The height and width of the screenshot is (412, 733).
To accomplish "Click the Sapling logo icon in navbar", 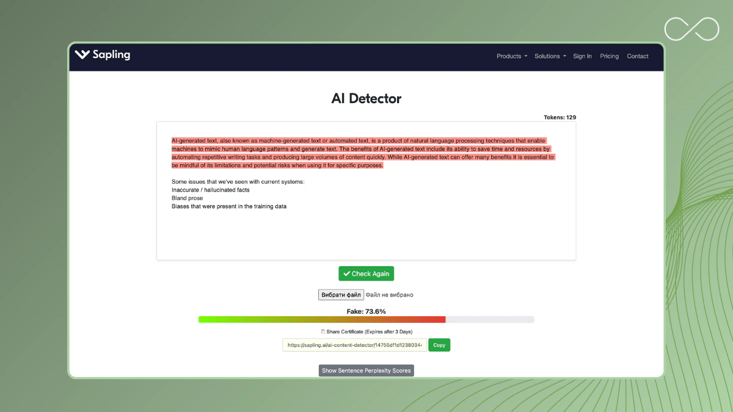I will coord(82,54).
